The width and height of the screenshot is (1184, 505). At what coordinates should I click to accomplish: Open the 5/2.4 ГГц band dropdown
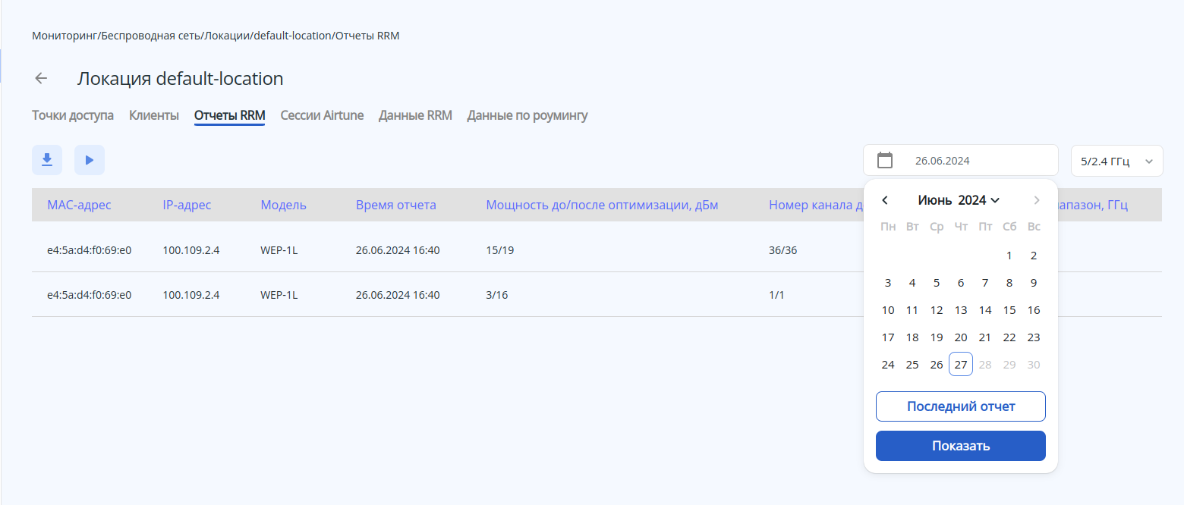pos(1116,161)
